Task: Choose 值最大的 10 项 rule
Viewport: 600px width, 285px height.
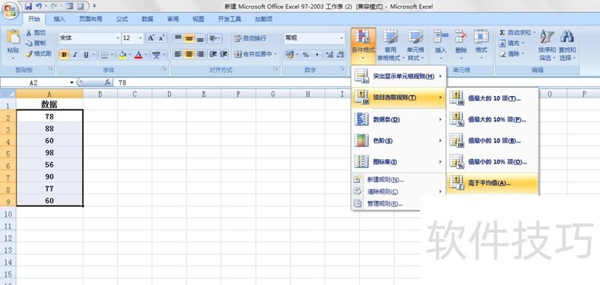Action: (x=493, y=98)
